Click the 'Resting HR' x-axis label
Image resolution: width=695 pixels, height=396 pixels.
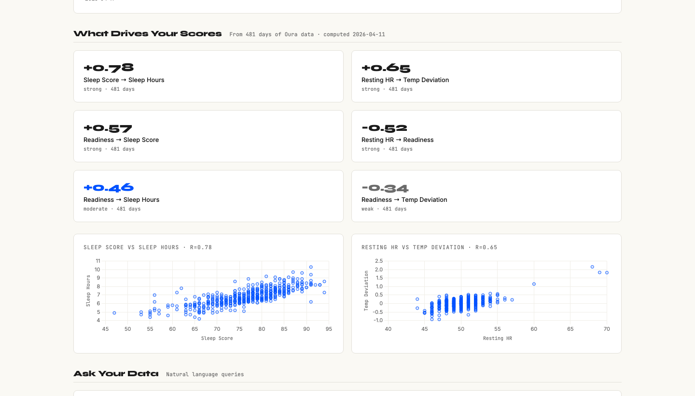coord(498,339)
